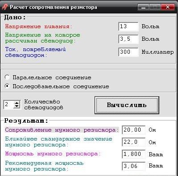Click the Мощность нужного резистора label

coord(53,154)
